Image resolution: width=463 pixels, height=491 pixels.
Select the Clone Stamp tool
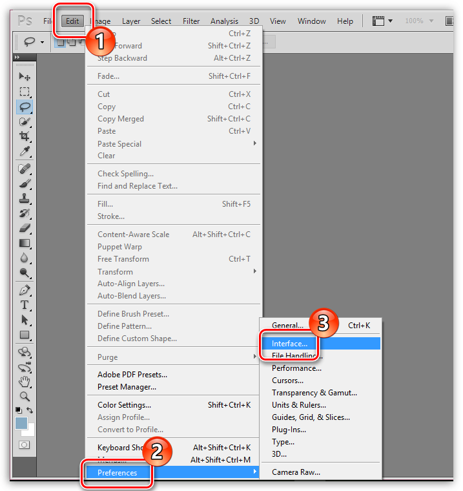tap(25, 199)
